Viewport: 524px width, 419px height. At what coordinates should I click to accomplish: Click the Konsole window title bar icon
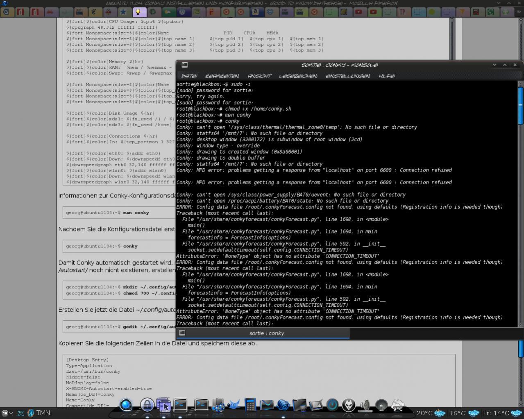pyautogui.click(x=184, y=65)
